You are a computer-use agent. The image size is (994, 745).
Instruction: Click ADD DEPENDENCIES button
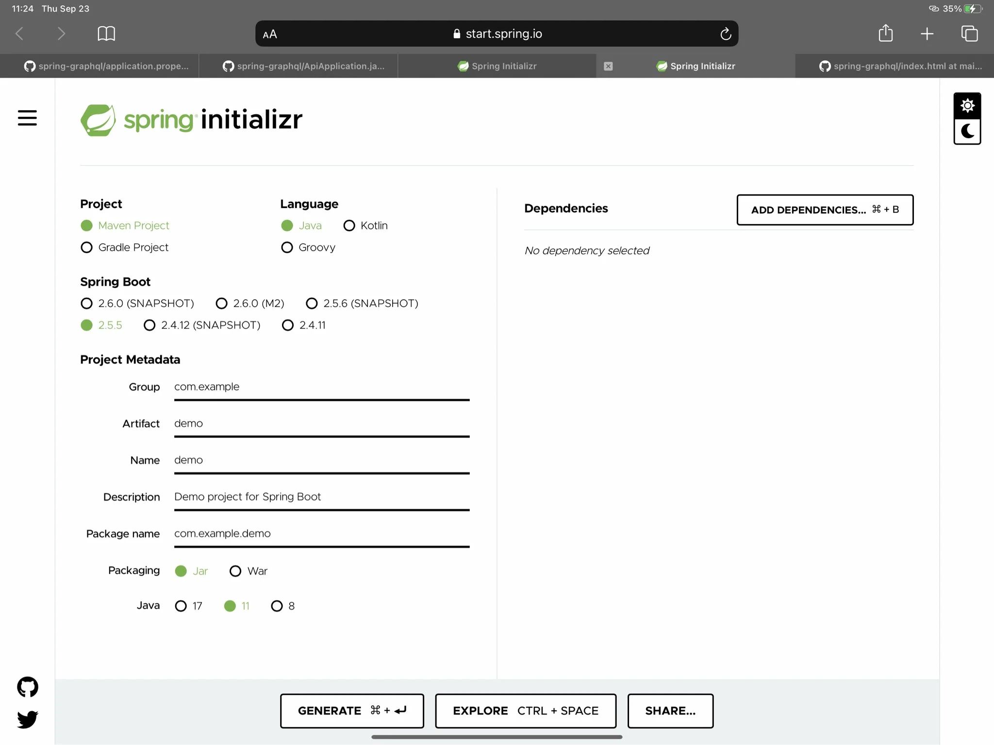(825, 210)
